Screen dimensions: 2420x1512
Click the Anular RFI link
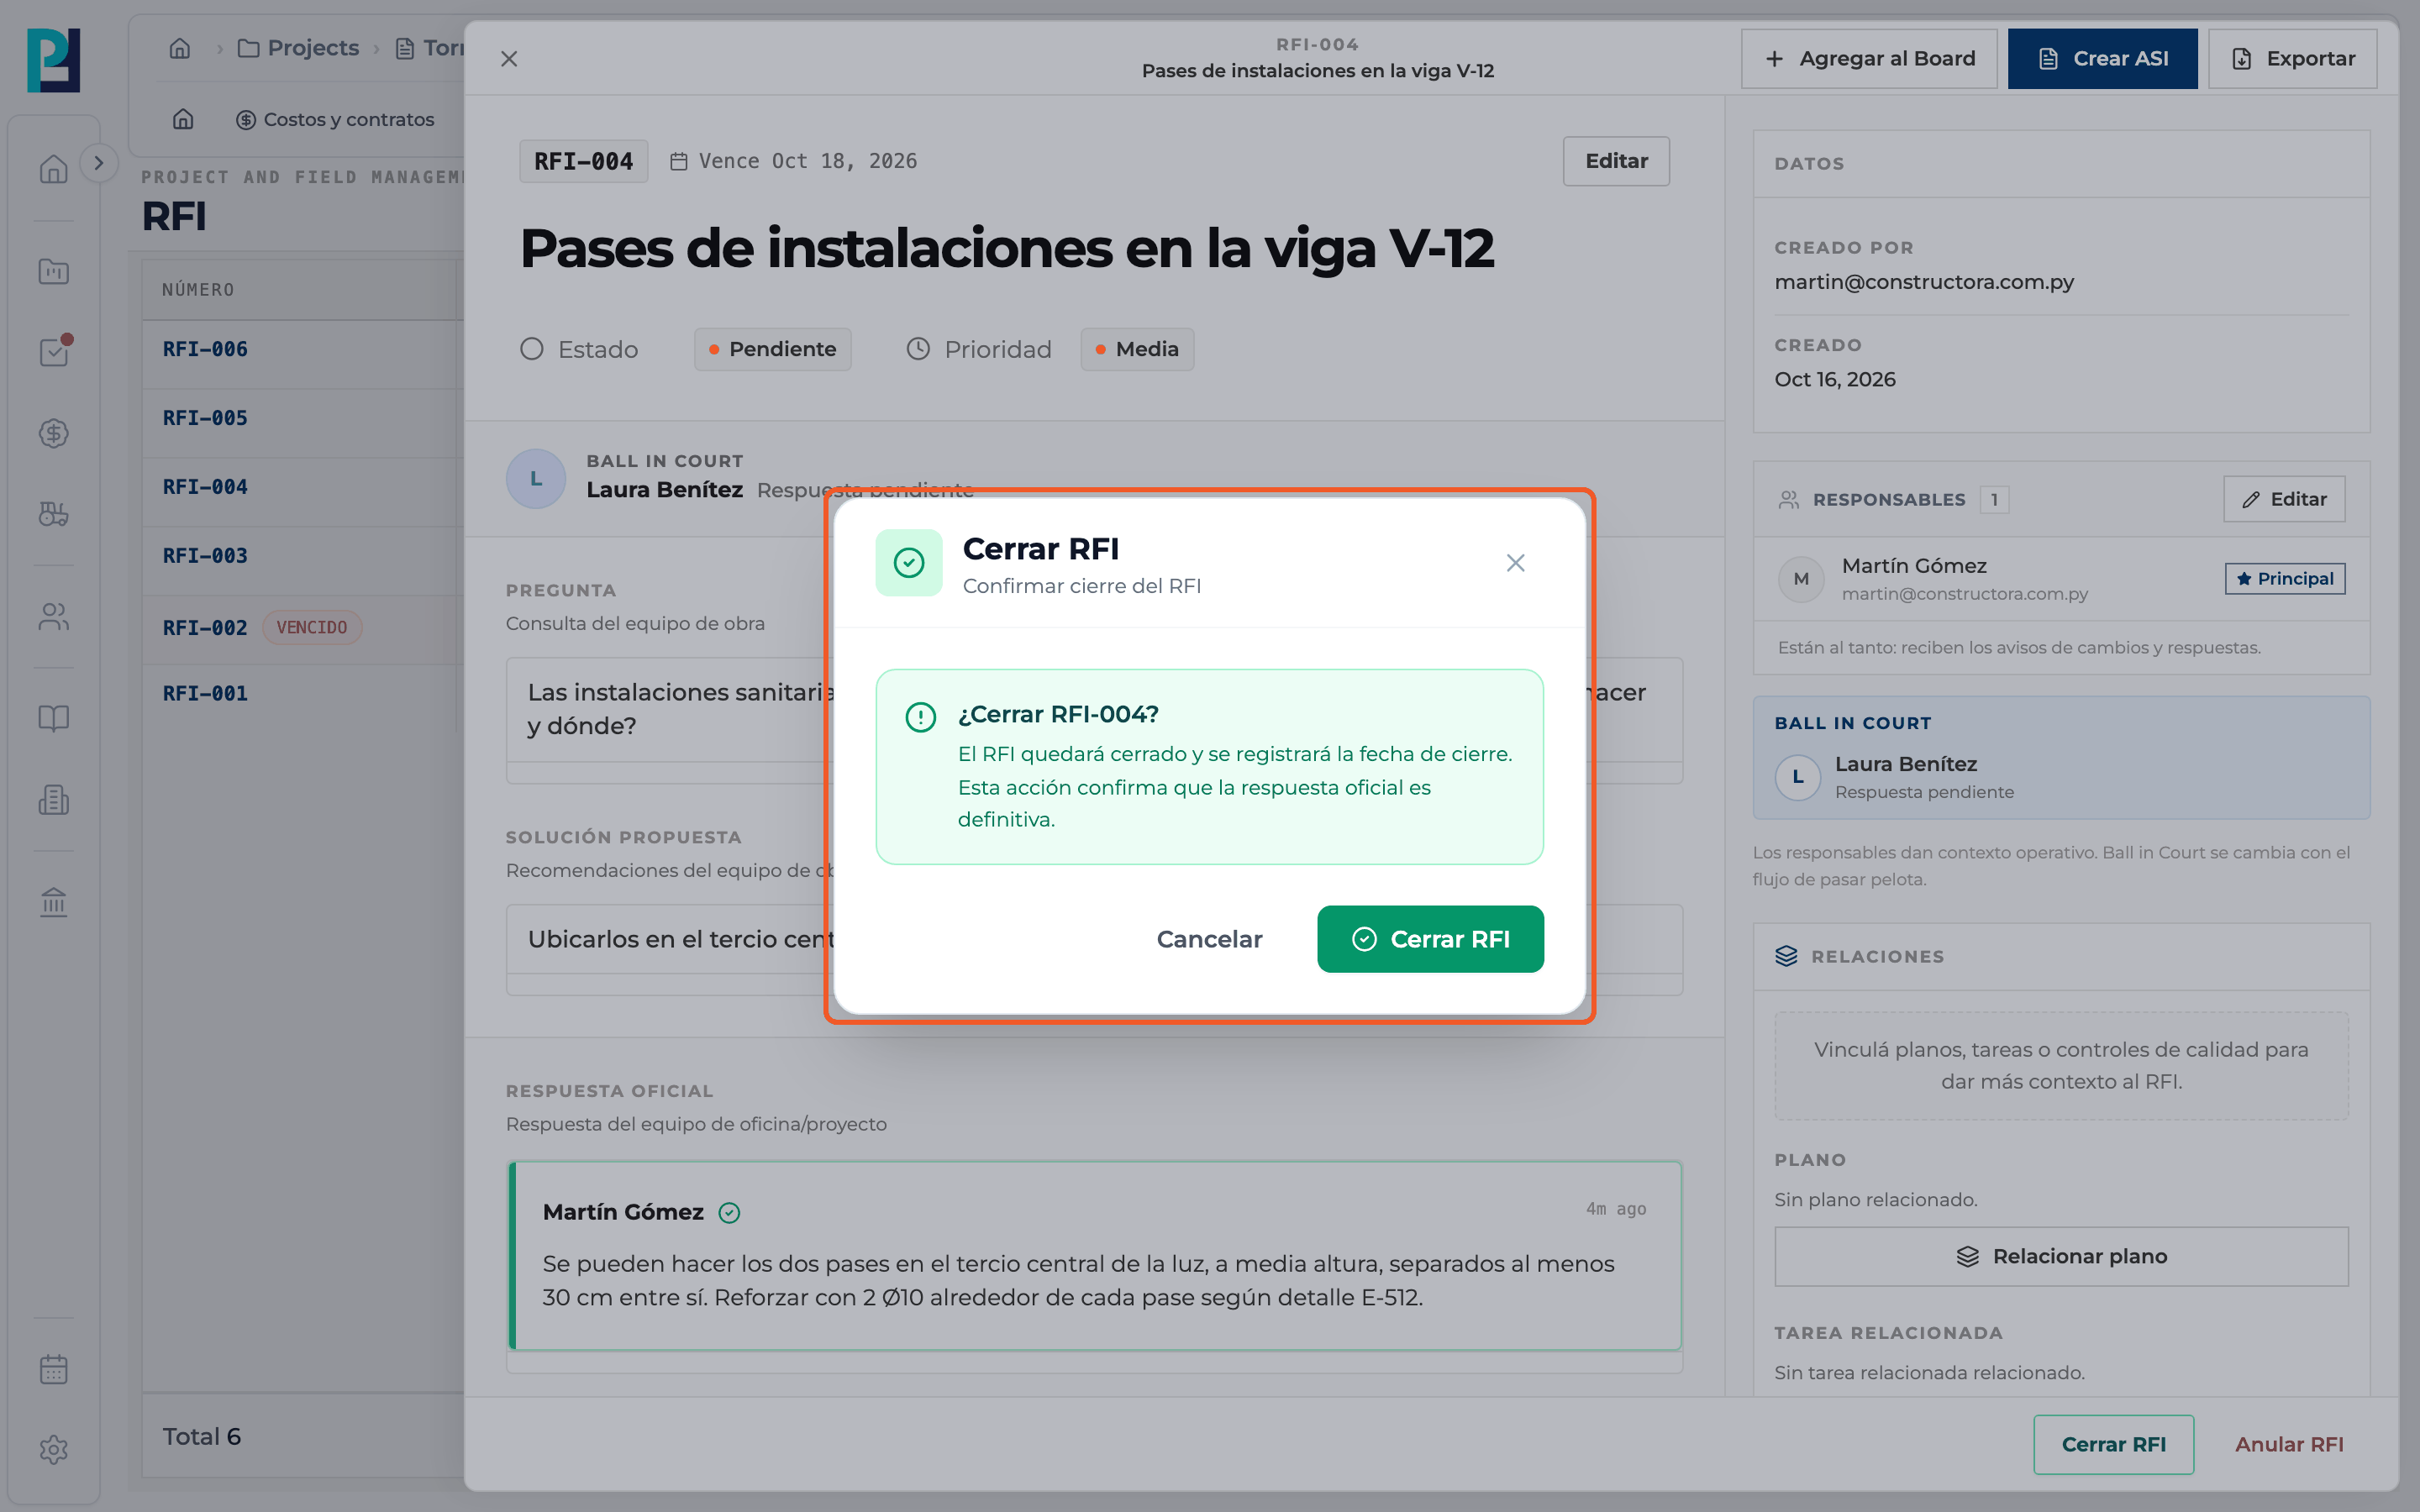(x=2289, y=1444)
